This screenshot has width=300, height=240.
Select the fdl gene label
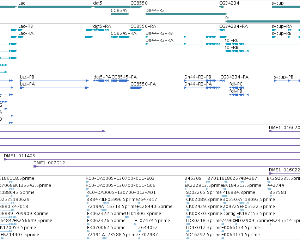228,18
